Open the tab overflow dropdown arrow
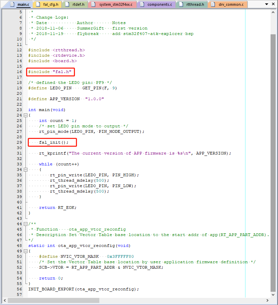 click(266, 4)
